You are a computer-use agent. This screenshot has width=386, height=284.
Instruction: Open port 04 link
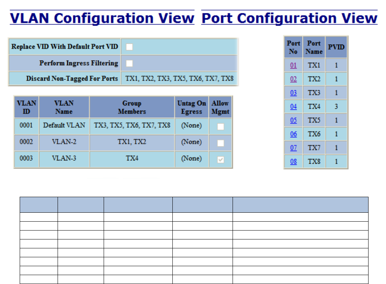coord(293,107)
